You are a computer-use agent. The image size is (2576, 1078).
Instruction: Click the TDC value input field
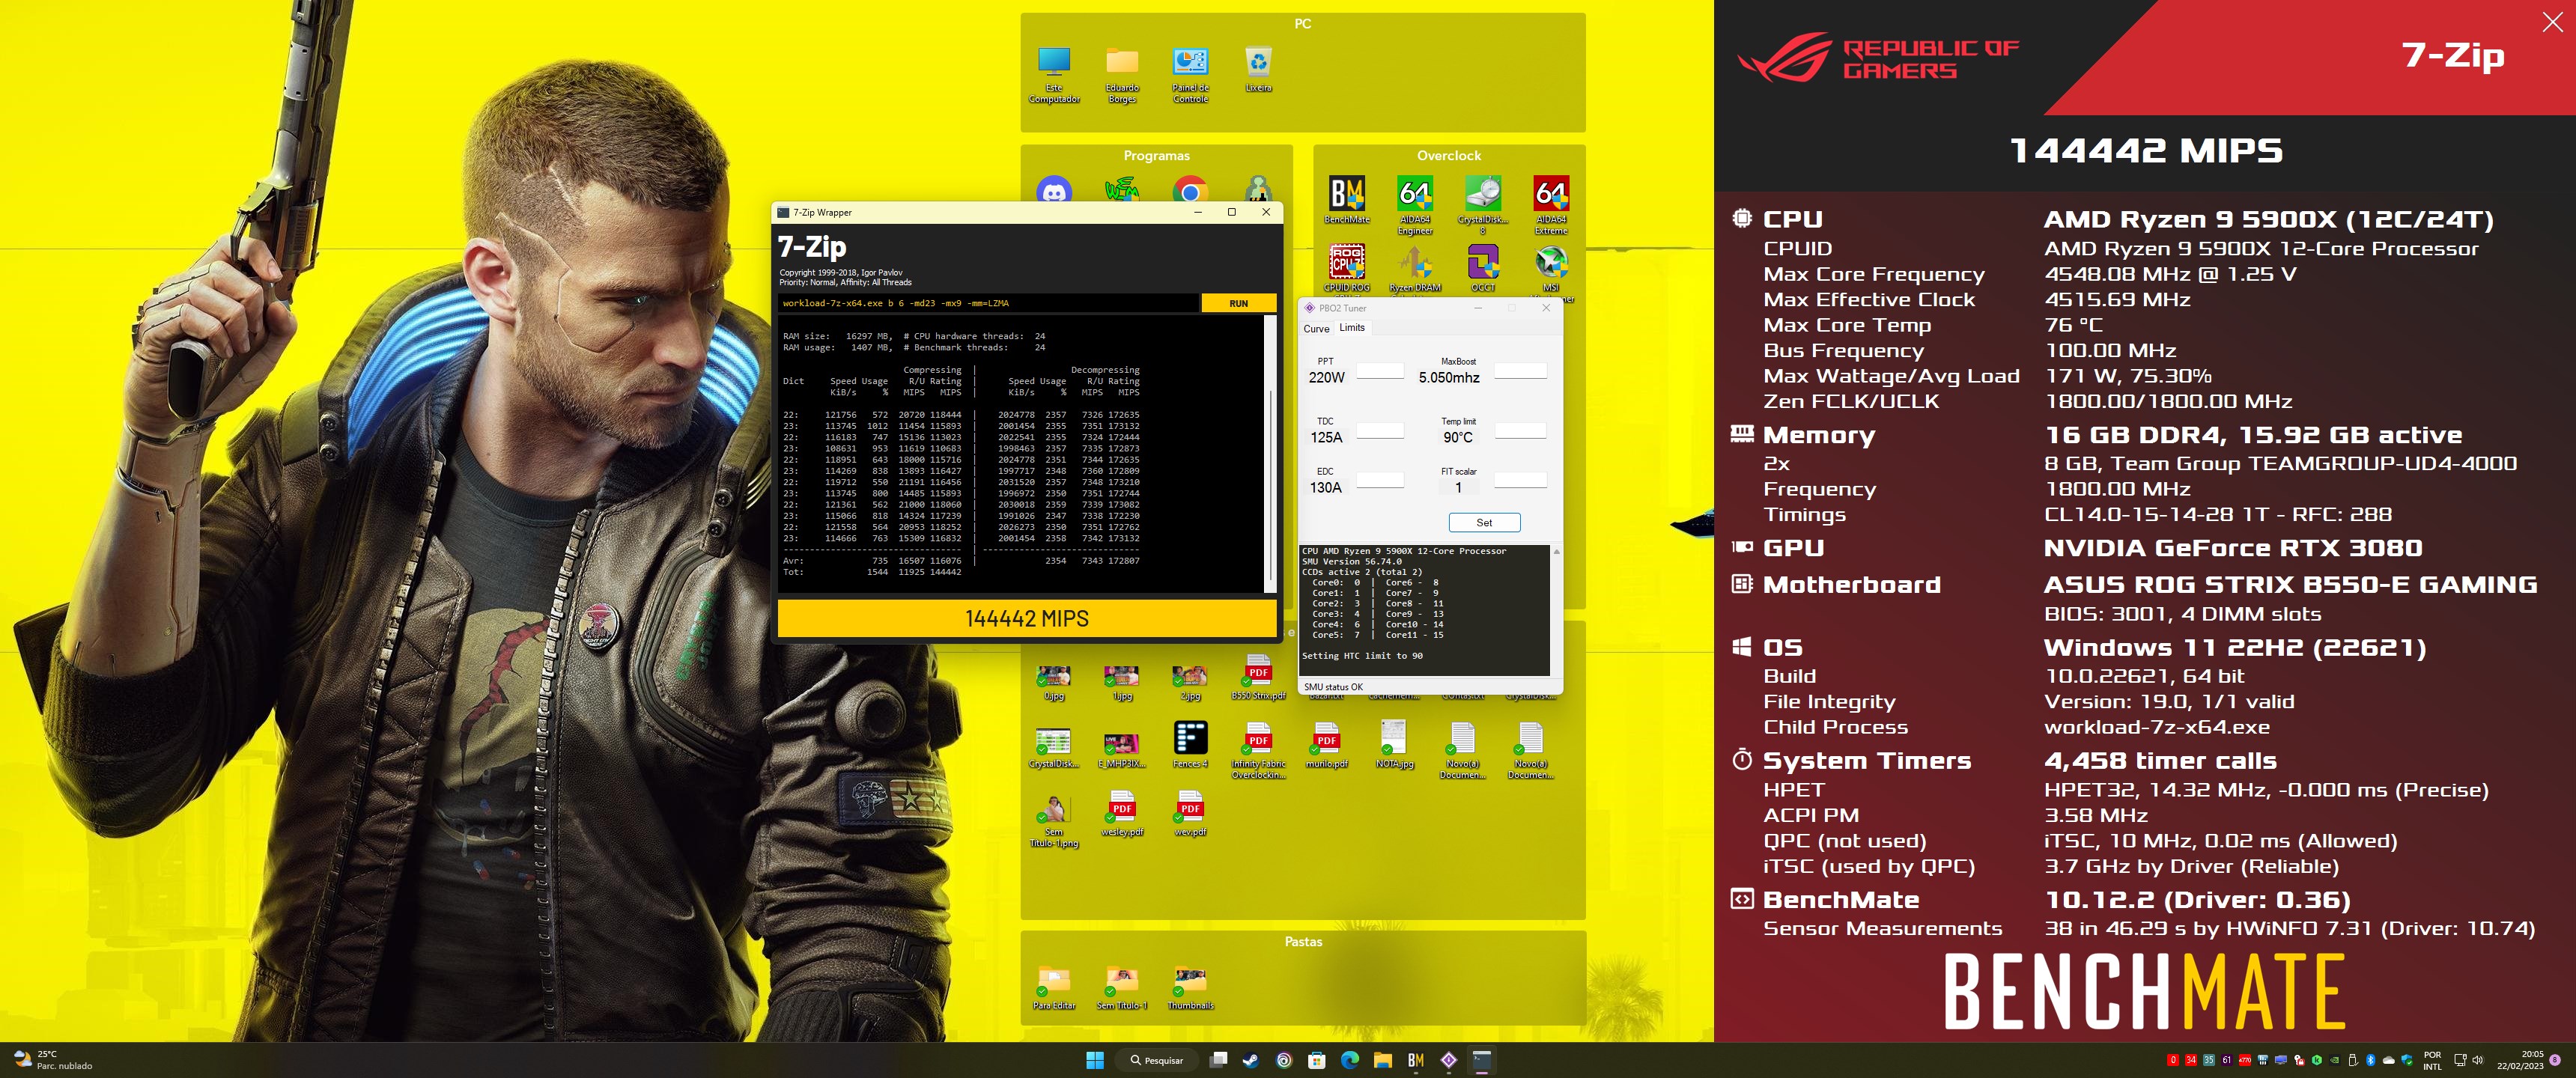click(x=1380, y=431)
